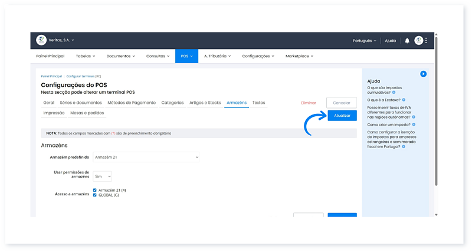Open info icon for taxas de IVA question
Viewport: 472px width, 252px height.
point(414,117)
